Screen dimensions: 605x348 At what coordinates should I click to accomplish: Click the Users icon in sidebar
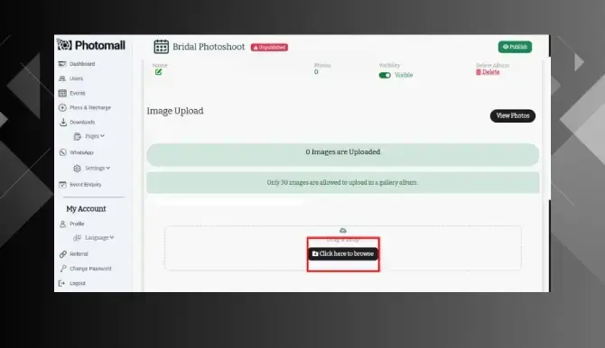[62, 78]
